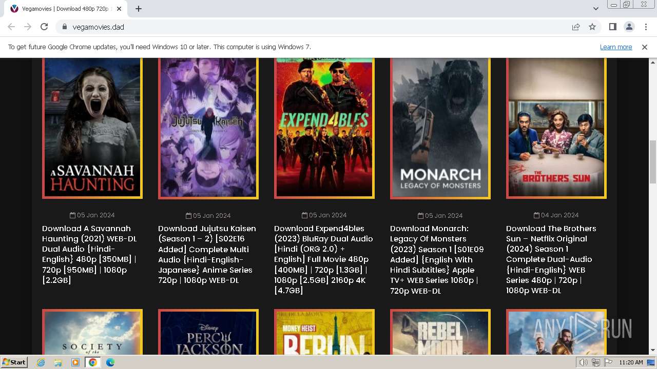
Task: Expand the tab search dropdown
Action: click(x=596, y=9)
